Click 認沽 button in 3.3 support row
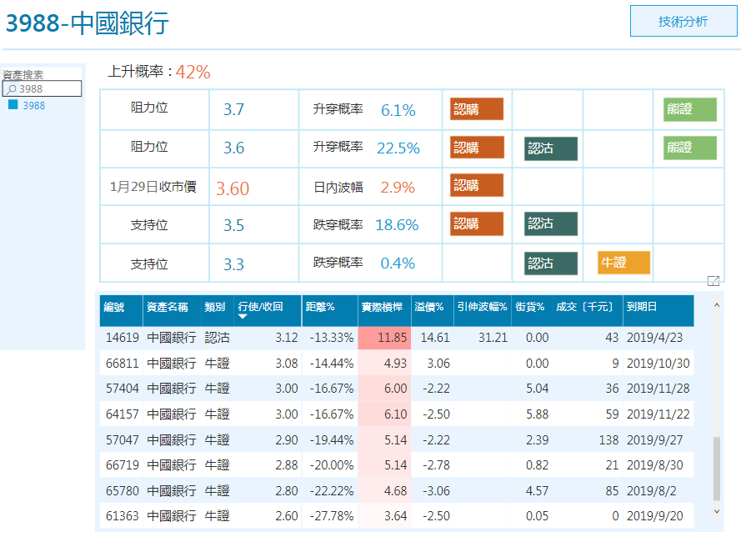 pos(551,263)
